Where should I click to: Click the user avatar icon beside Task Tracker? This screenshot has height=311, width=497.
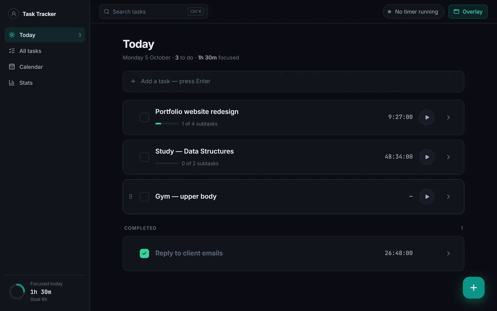14,14
